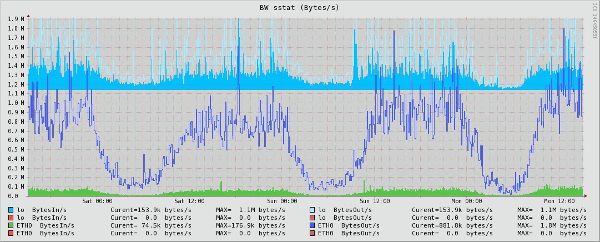Click the '0.2 M' y-axis label

pyautogui.click(x=16, y=178)
